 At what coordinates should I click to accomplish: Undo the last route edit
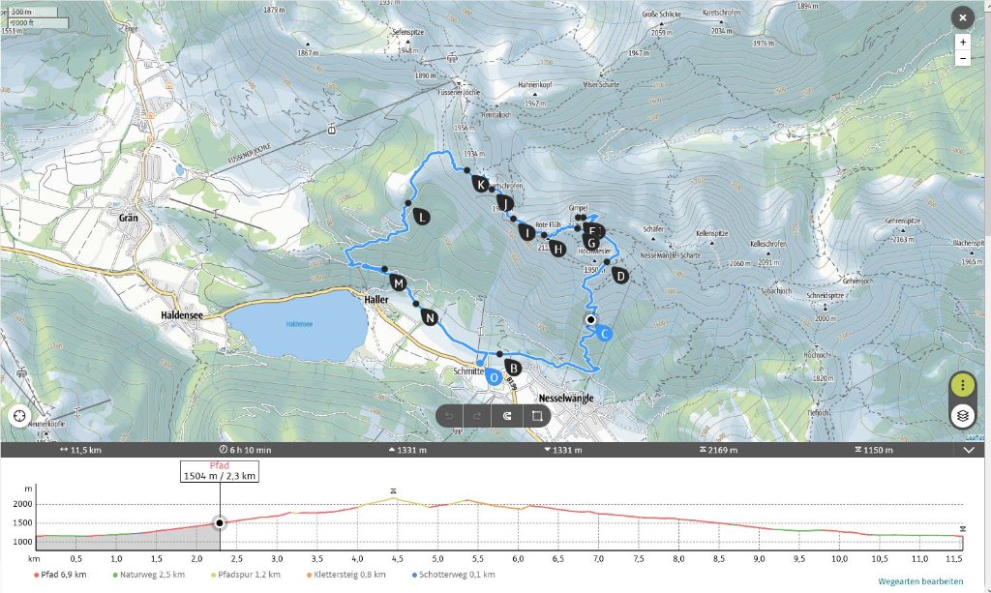(x=449, y=416)
